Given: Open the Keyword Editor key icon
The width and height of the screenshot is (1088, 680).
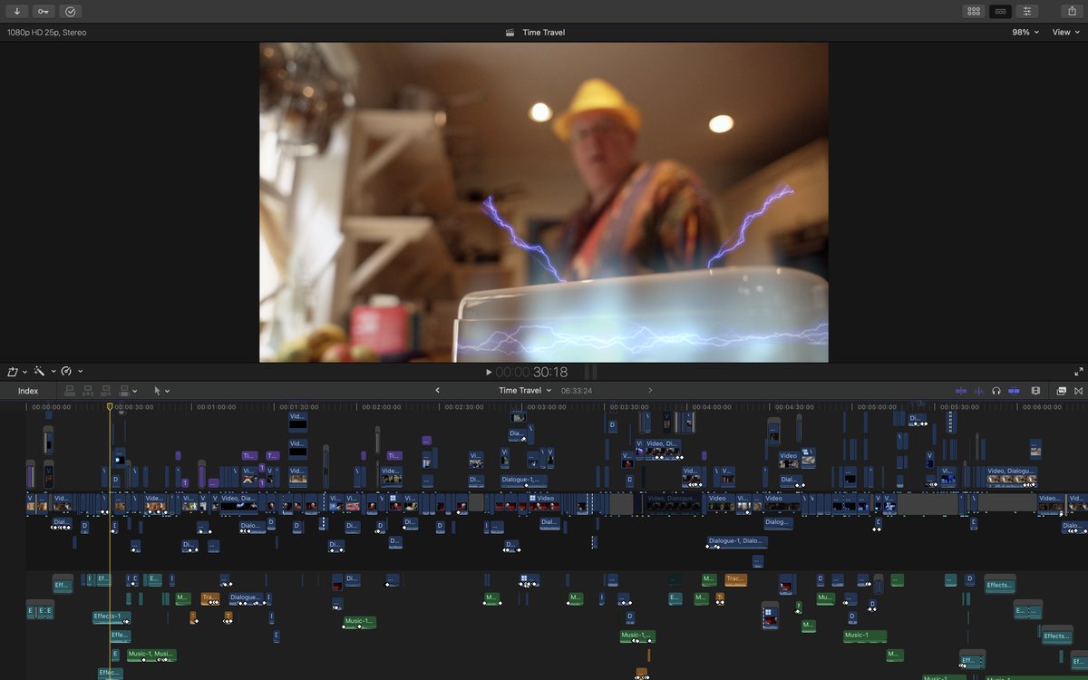Looking at the screenshot, I should [x=44, y=11].
